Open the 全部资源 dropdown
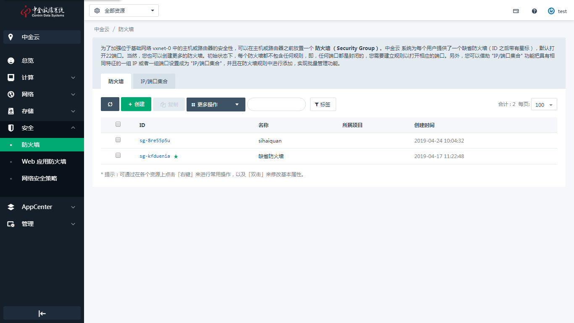 click(124, 11)
